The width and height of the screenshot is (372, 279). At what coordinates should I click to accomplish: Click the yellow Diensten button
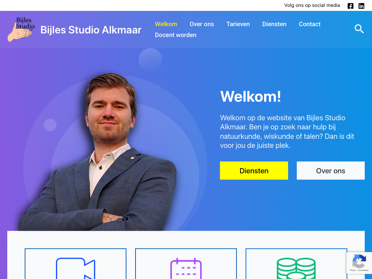(x=254, y=171)
